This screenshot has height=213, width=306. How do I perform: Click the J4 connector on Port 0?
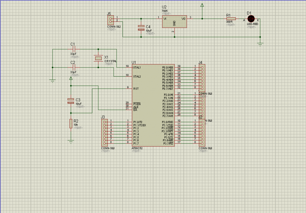(x=202, y=77)
